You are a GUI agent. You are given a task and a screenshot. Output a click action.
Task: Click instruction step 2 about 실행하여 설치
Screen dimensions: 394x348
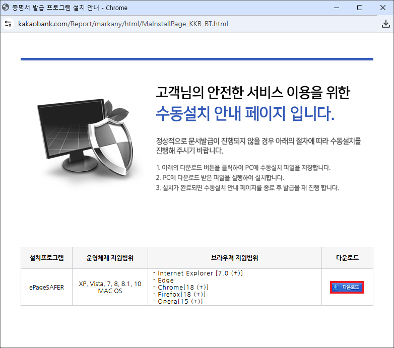(x=220, y=177)
